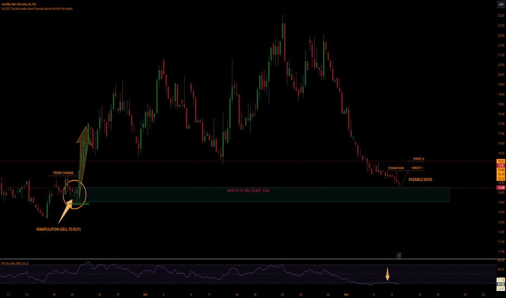Select the RSI indicator legend label
Viewport: 506px width, 298px height.
point(15,263)
